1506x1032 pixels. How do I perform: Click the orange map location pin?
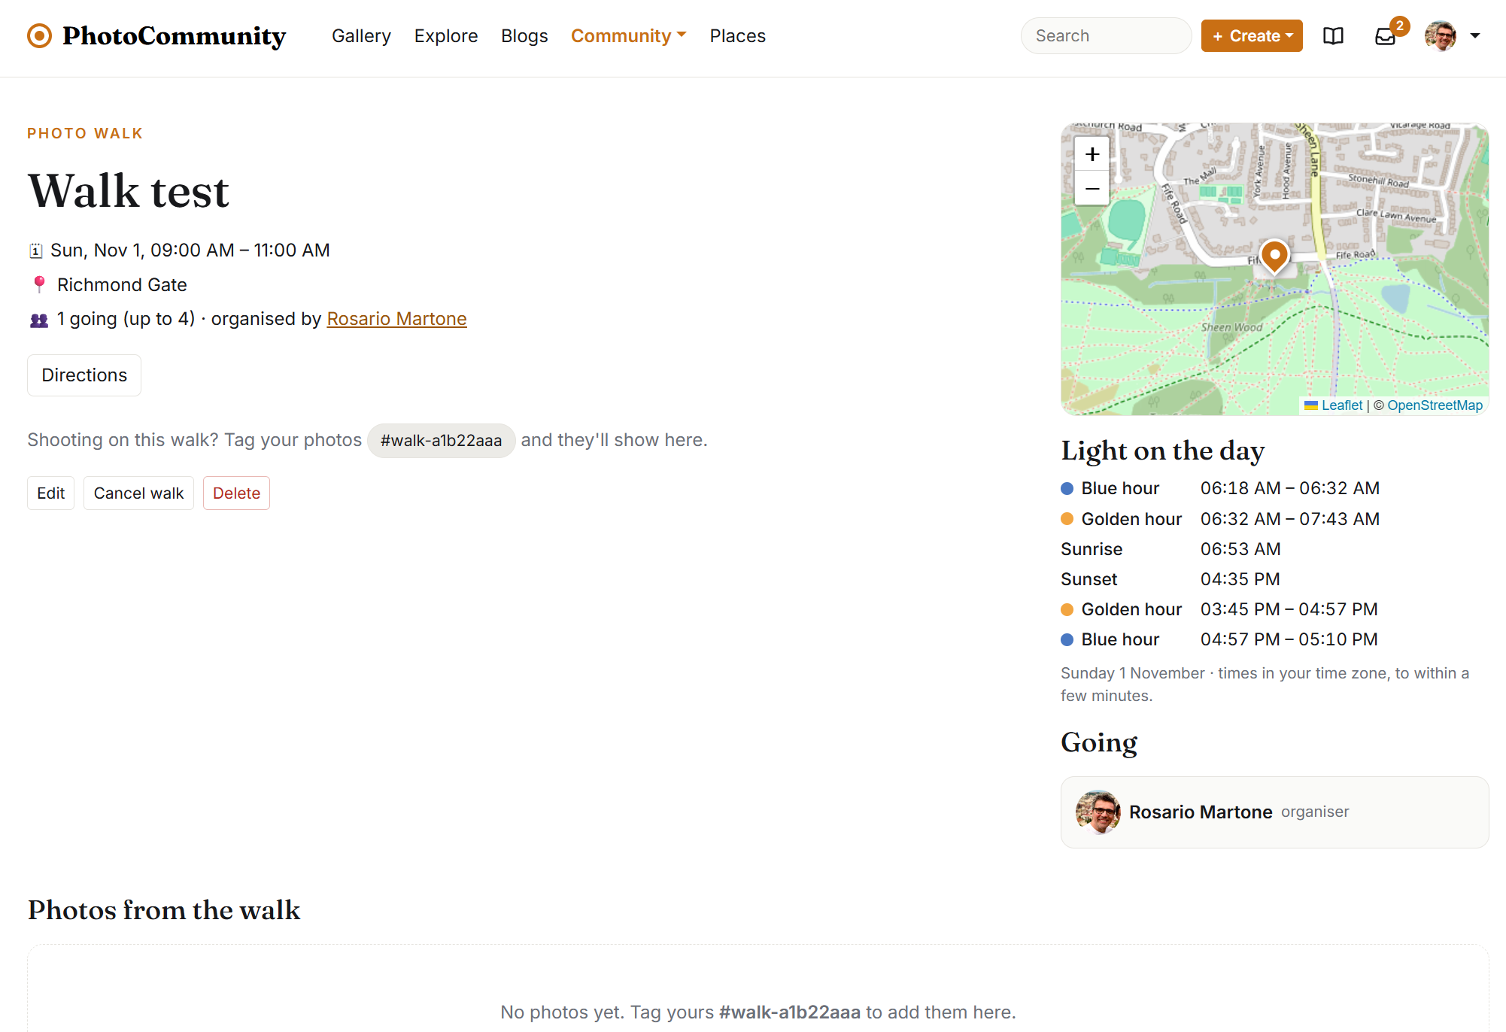click(x=1274, y=257)
